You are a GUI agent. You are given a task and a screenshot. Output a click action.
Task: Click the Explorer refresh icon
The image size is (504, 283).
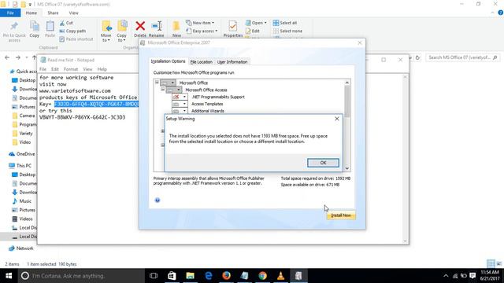pyautogui.click(x=417, y=57)
